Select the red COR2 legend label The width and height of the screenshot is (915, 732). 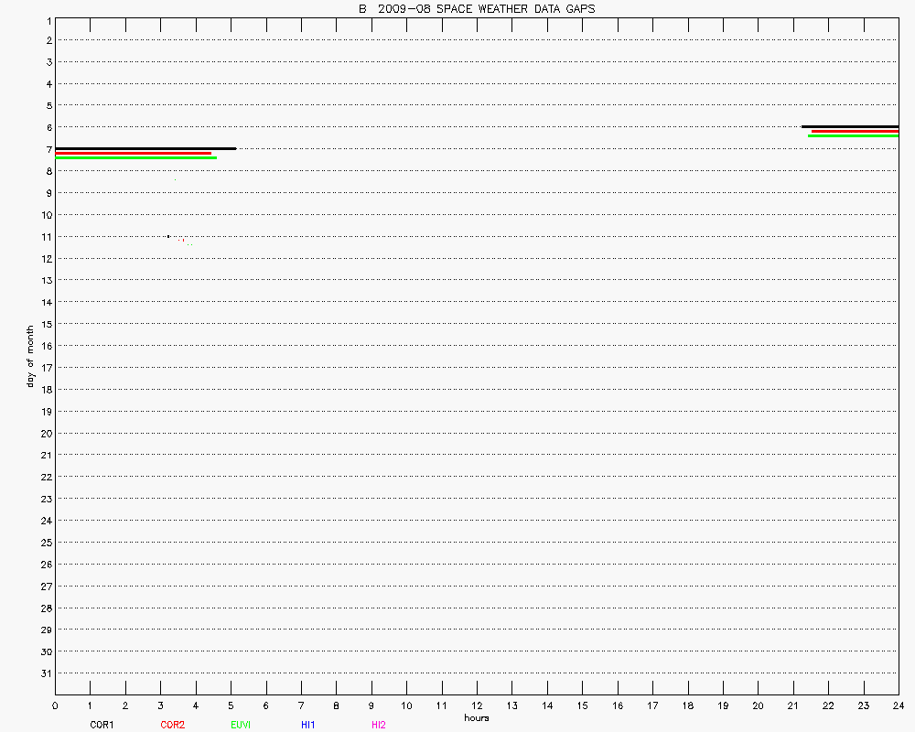(172, 725)
